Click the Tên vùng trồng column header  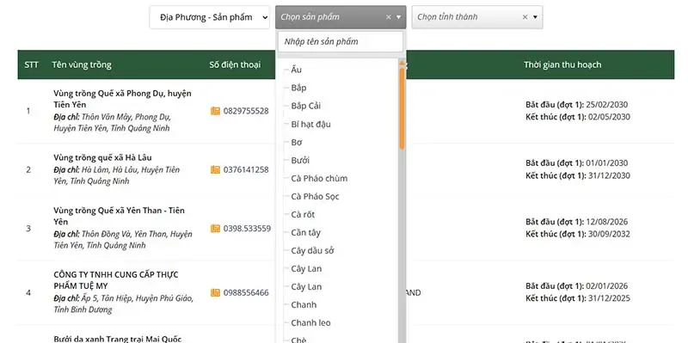[82, 65]
